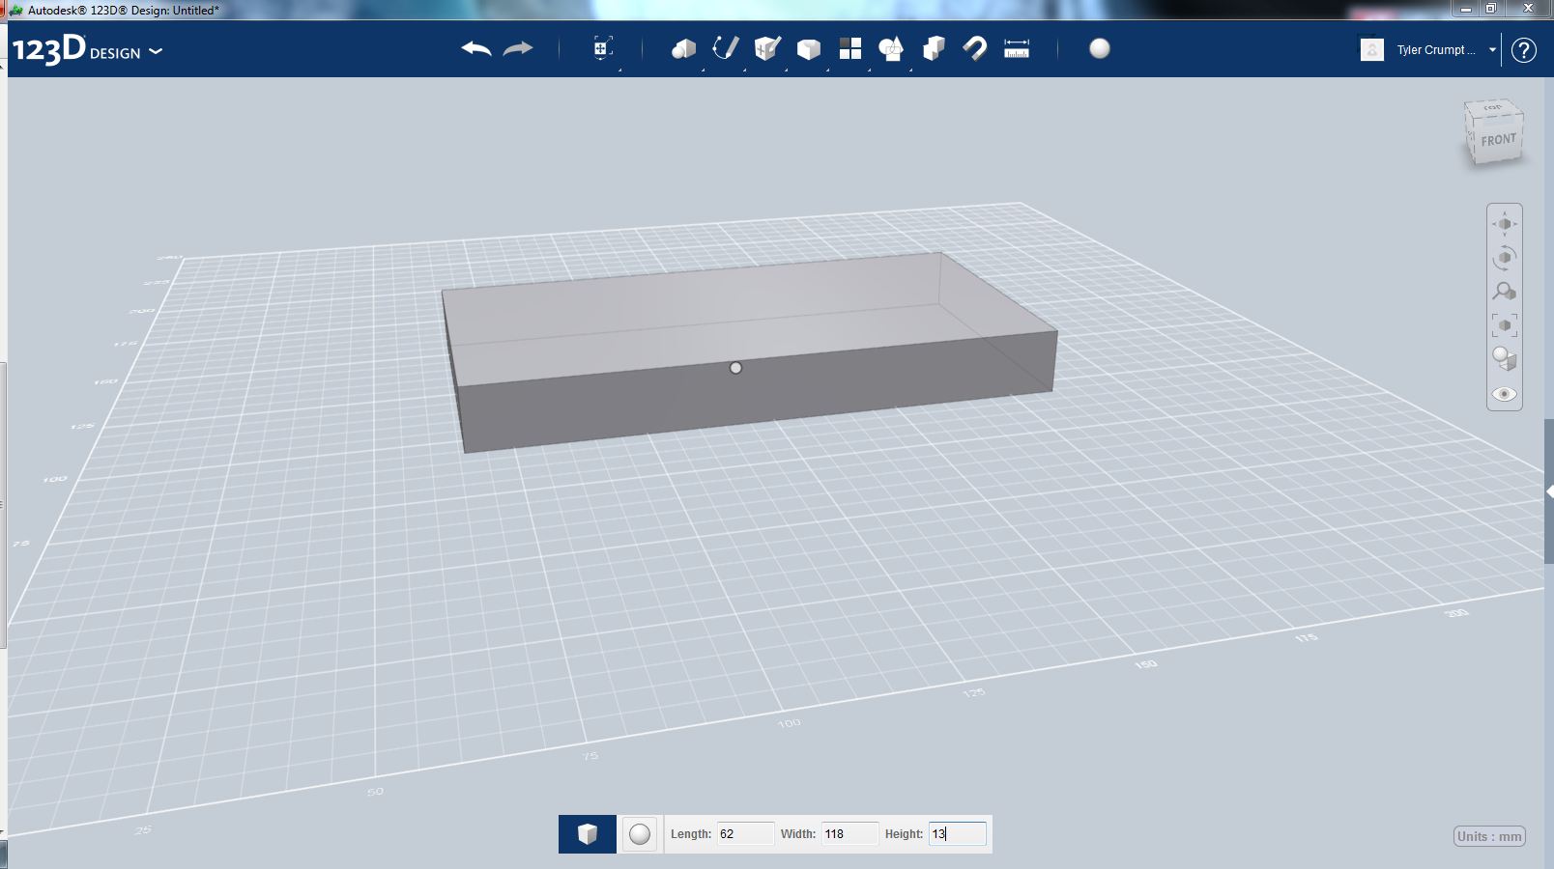Click the FRONT face of view cube
The image size is (1554, 869).
click(1499, 141)
